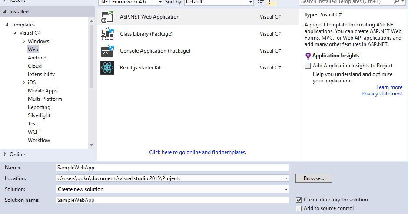This screenshot has height=214, width=408.
Task: Collapse the Templates tree node
Action: 7,25
